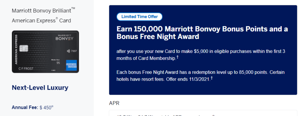Click the Next-Level Luxury heading
The width and height of the screenshot is (302, 116).
point(40,88)
